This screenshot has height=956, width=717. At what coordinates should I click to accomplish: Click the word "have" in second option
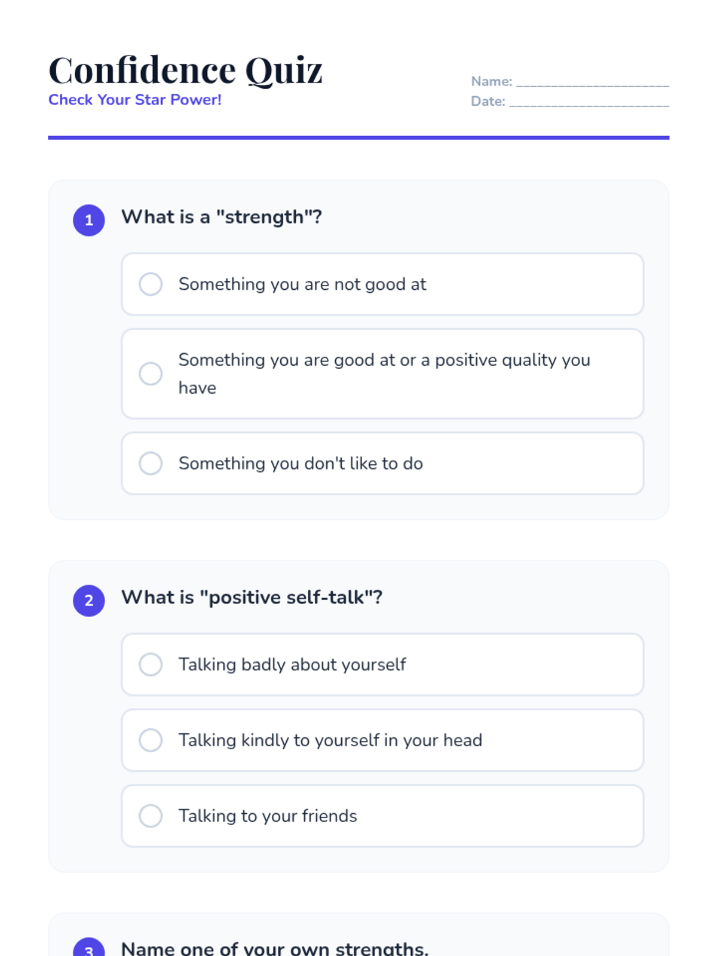point(197,388)
